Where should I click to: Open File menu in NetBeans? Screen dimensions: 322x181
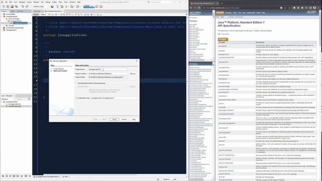click(6, 2)
